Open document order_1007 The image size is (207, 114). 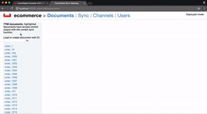(x=11, y=81)
